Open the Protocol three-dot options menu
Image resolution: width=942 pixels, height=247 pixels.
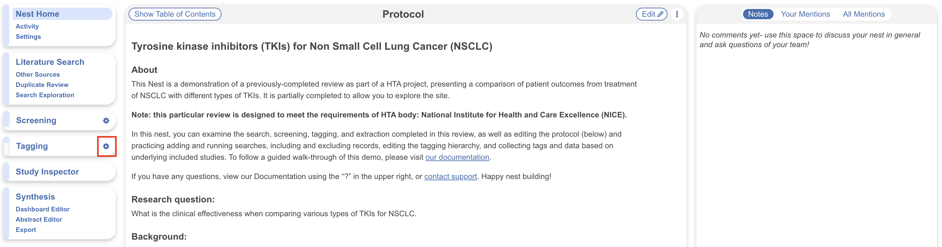[x=677, y=14]
